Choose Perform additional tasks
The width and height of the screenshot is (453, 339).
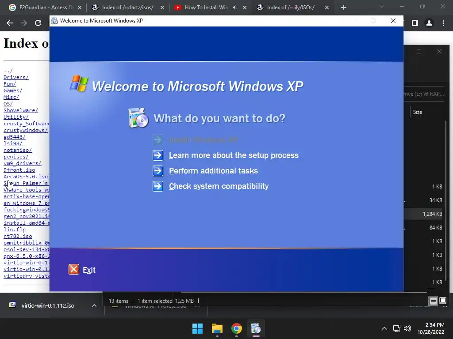coord(213,171)
